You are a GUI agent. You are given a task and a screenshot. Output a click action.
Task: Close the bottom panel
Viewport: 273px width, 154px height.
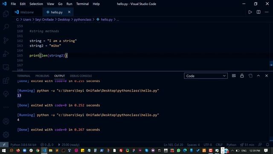click(267, 76)
